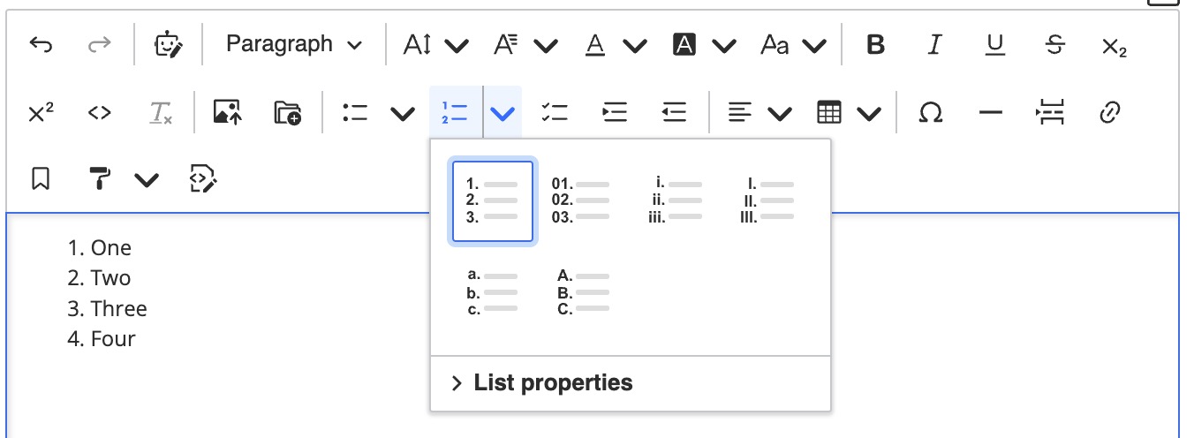Select lowercase Roman numeral list style
Viewport: 1194px width, 438px height.
(x=676, y=201)
